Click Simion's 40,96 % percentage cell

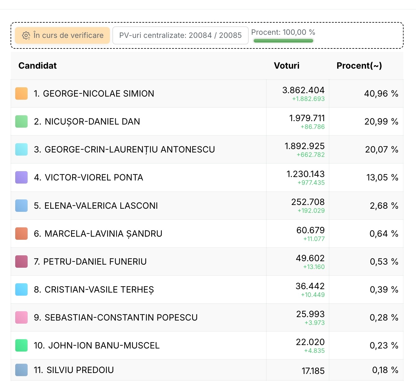381,93
